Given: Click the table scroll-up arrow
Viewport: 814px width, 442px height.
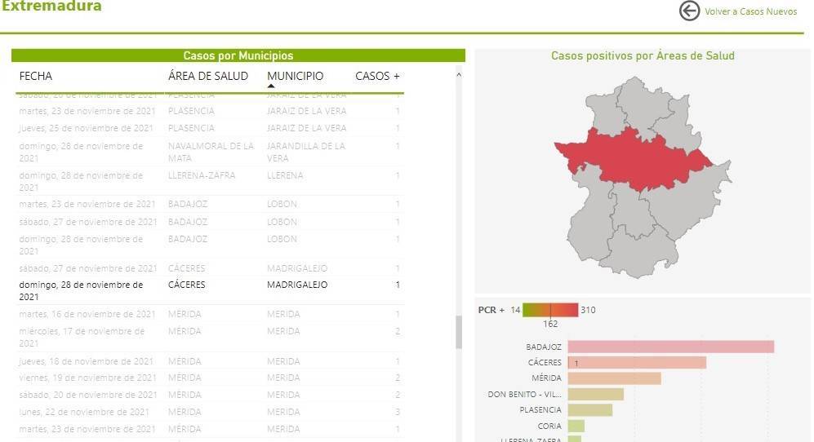Looking at the screenshot, I should click(x=459, y=75).
